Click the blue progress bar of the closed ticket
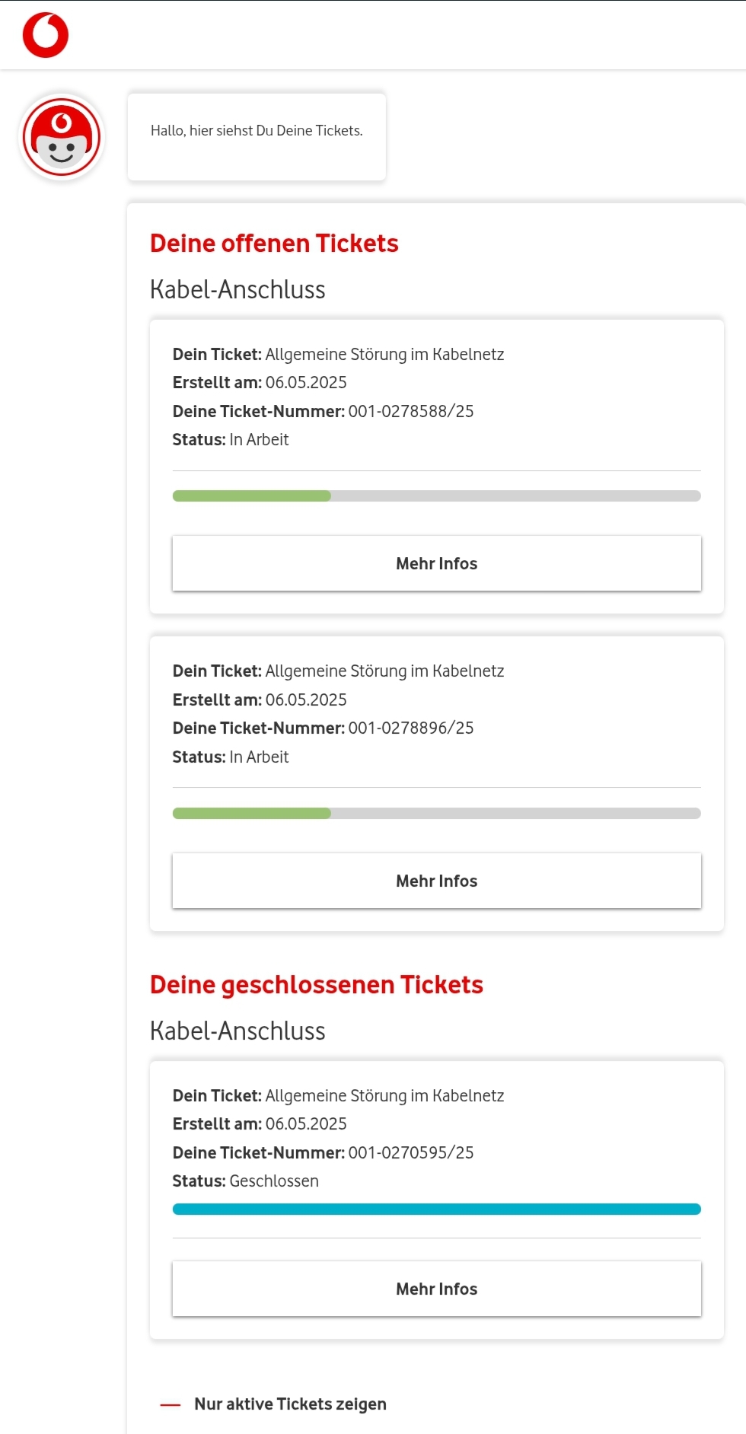This screenshot has width=746, height=1434. (x=436, y=1209)
